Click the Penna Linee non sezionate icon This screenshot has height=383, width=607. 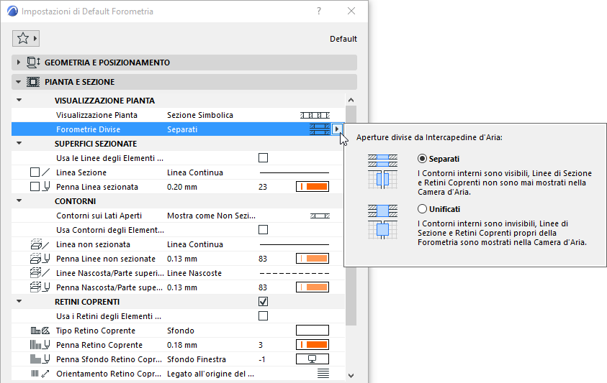pyautogui.click(x=40, y=259)
